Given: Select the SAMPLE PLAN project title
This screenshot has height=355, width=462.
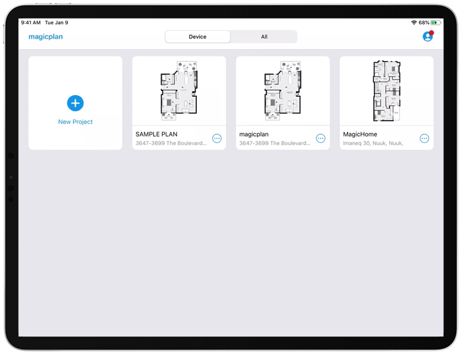Looking at the screenshot, I should click(157, 134).
